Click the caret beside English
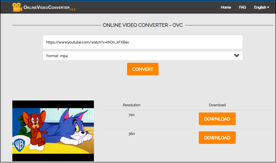The image size is (276, 163). pos(268,7)
